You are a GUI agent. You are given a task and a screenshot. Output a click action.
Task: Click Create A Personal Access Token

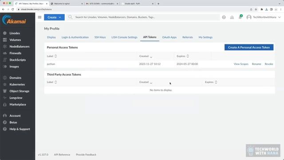coord(249,48)
